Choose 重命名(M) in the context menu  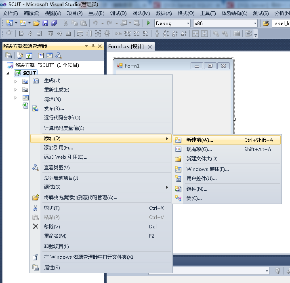101,236
